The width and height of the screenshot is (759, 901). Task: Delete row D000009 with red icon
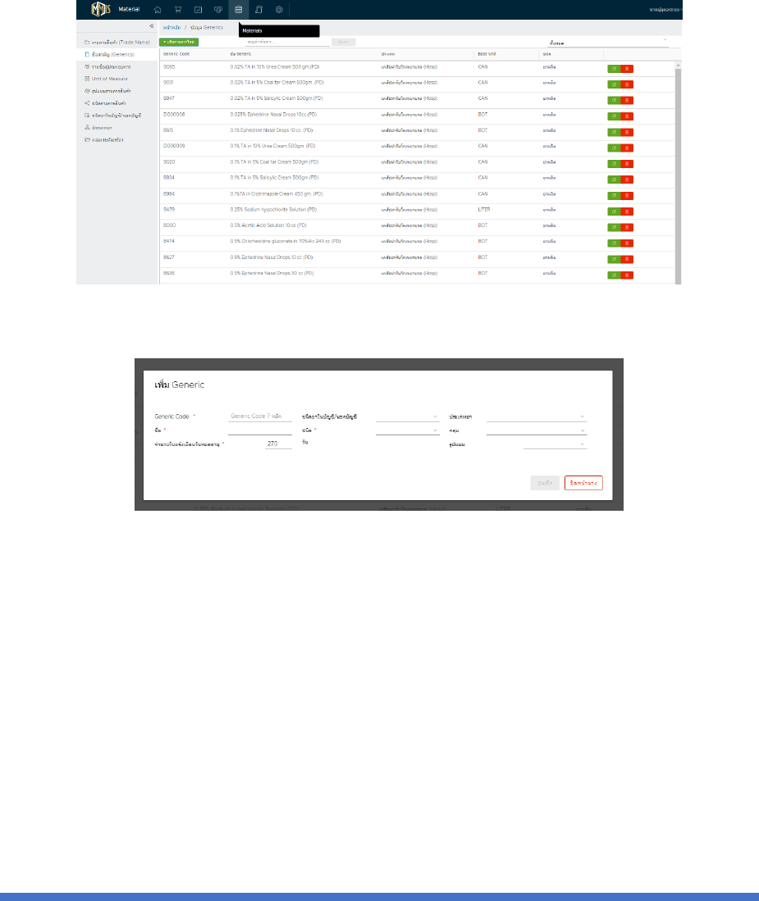click(x=627, y=148)
